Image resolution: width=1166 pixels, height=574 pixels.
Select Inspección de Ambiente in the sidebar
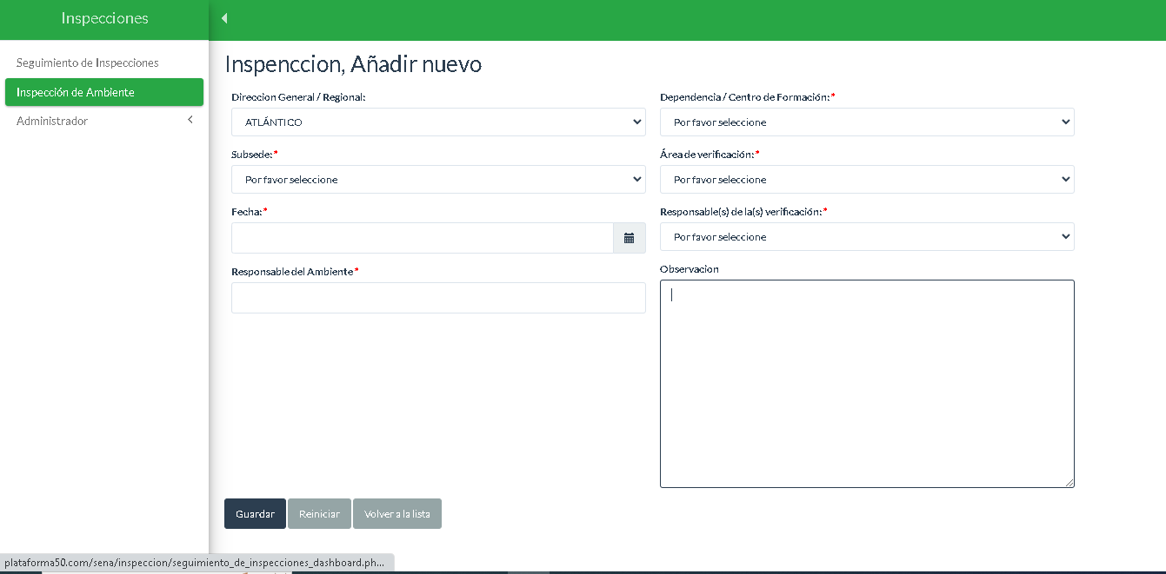(x=76, y=92)
